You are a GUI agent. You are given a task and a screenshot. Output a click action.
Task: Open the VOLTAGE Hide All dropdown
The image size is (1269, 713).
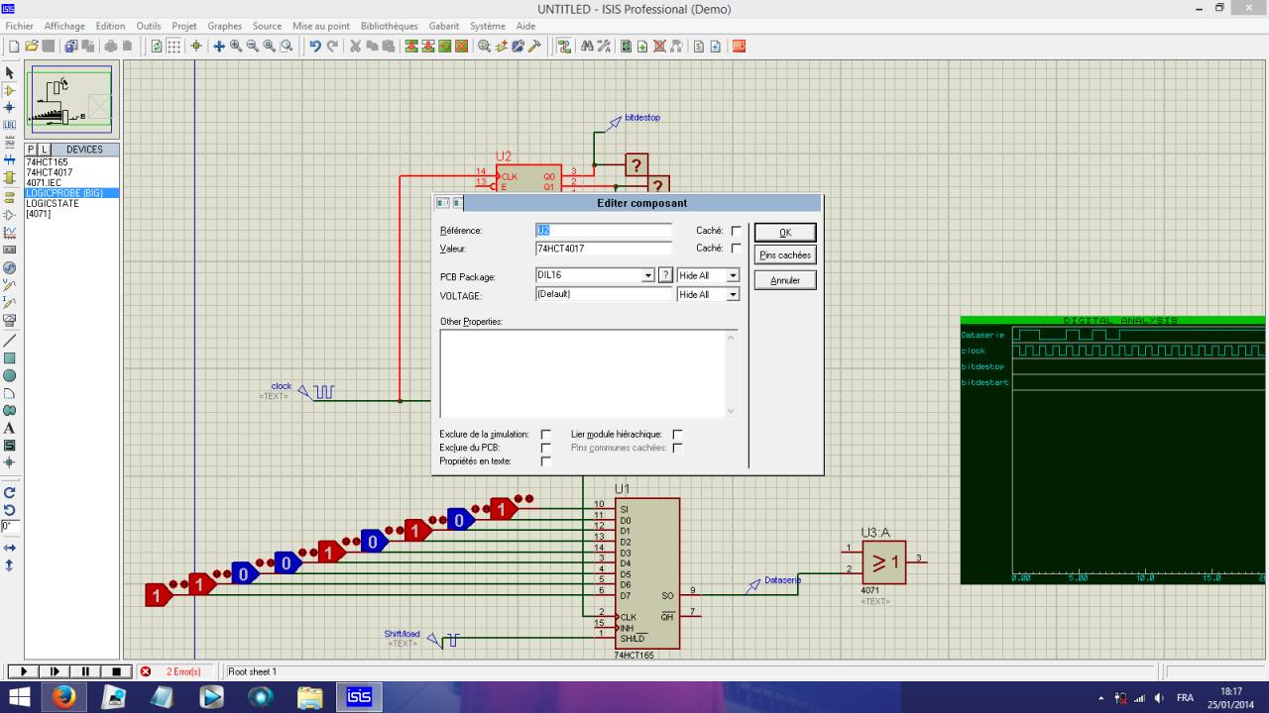click(733, 294)
